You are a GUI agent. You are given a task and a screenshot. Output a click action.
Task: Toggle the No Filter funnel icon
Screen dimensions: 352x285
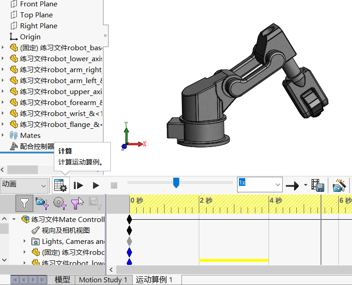tap(24, 203)
